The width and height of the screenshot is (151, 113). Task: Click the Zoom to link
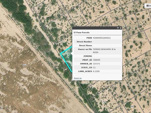(x=78, y=78)
